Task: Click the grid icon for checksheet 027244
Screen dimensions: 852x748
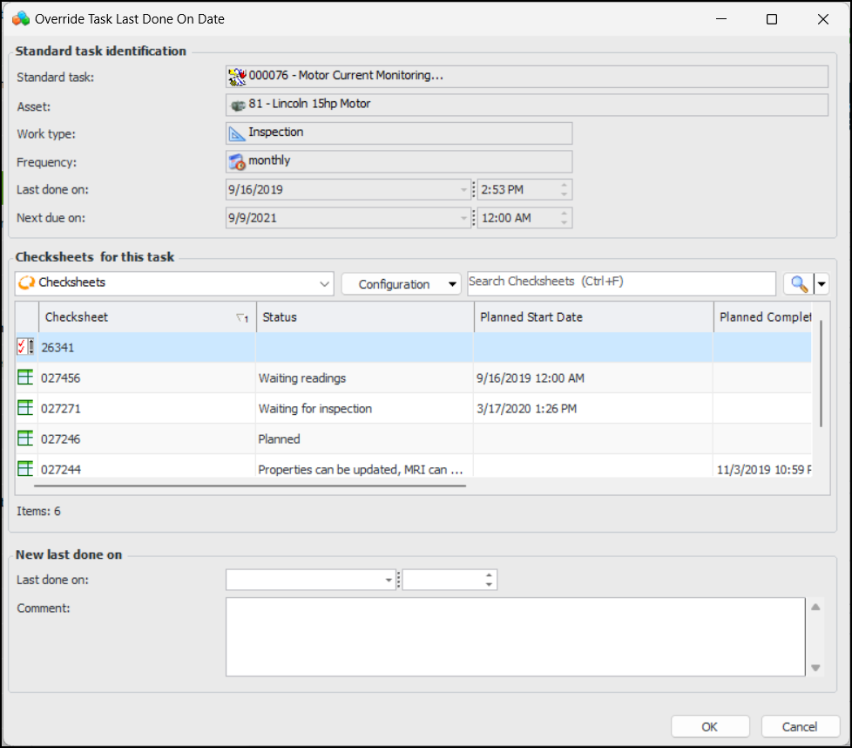Action: 25,469
